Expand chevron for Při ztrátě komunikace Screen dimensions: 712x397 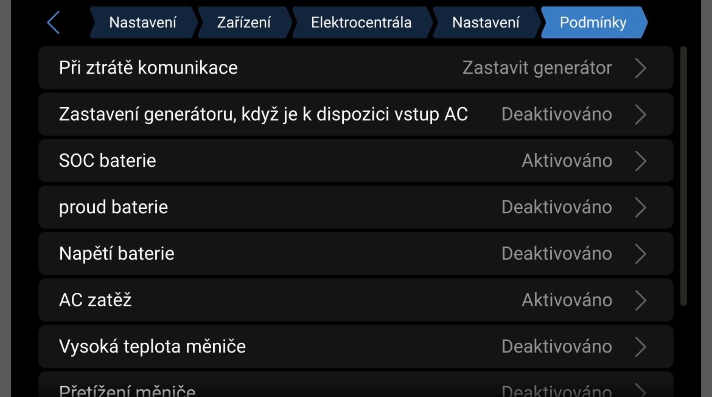(640, 68)
